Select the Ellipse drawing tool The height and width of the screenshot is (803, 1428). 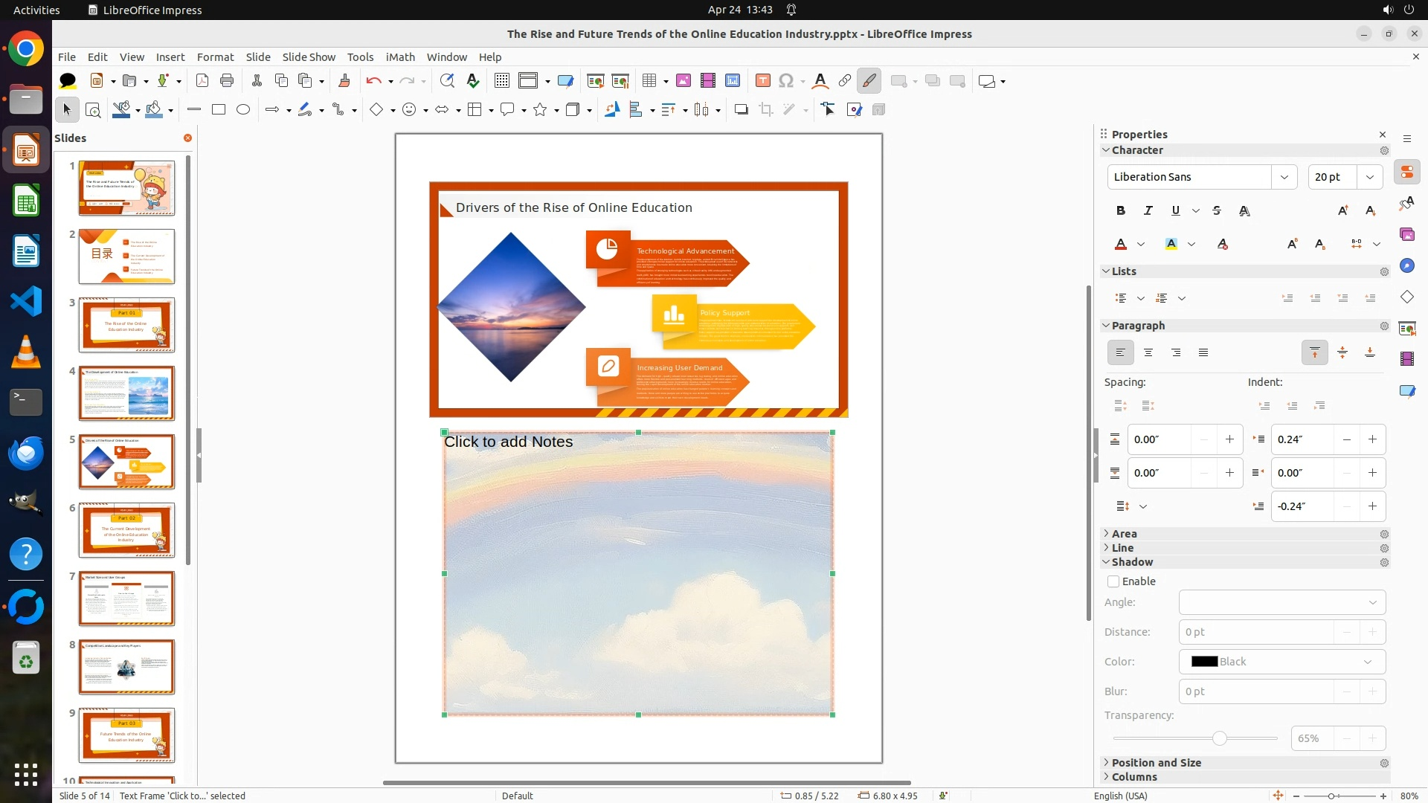[243, 110]
